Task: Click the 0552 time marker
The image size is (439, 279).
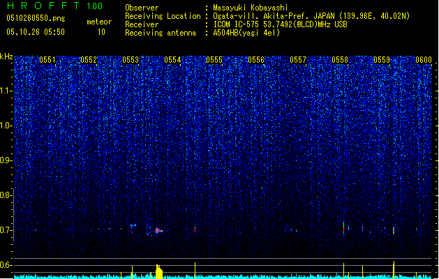Action: pos(89,60)
